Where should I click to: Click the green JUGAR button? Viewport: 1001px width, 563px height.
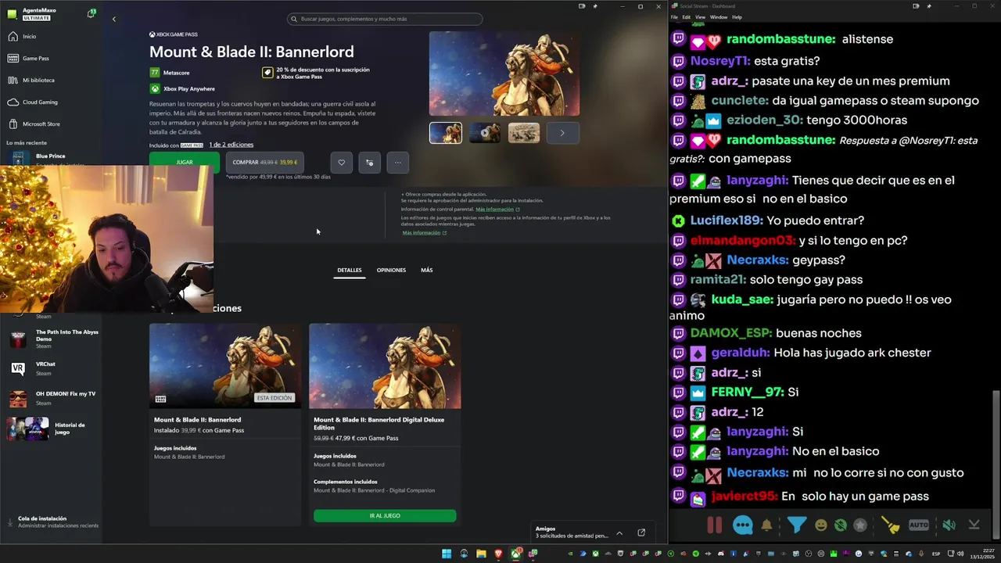[185, 162]
